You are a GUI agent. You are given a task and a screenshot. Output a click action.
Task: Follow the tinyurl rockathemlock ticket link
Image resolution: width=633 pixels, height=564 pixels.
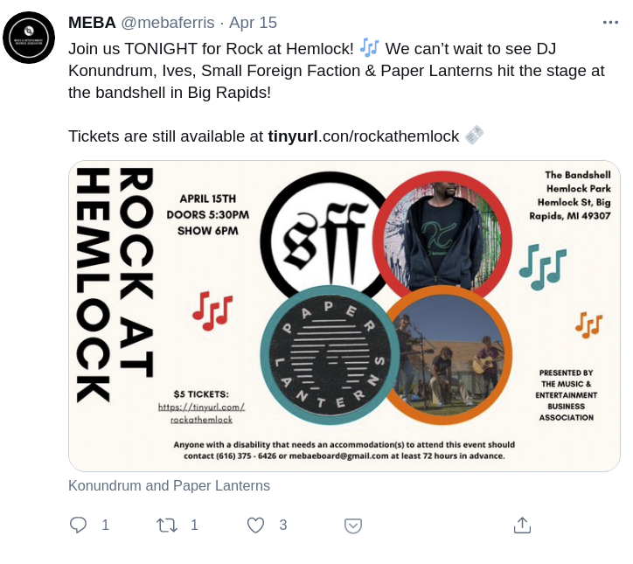point(364,136)
